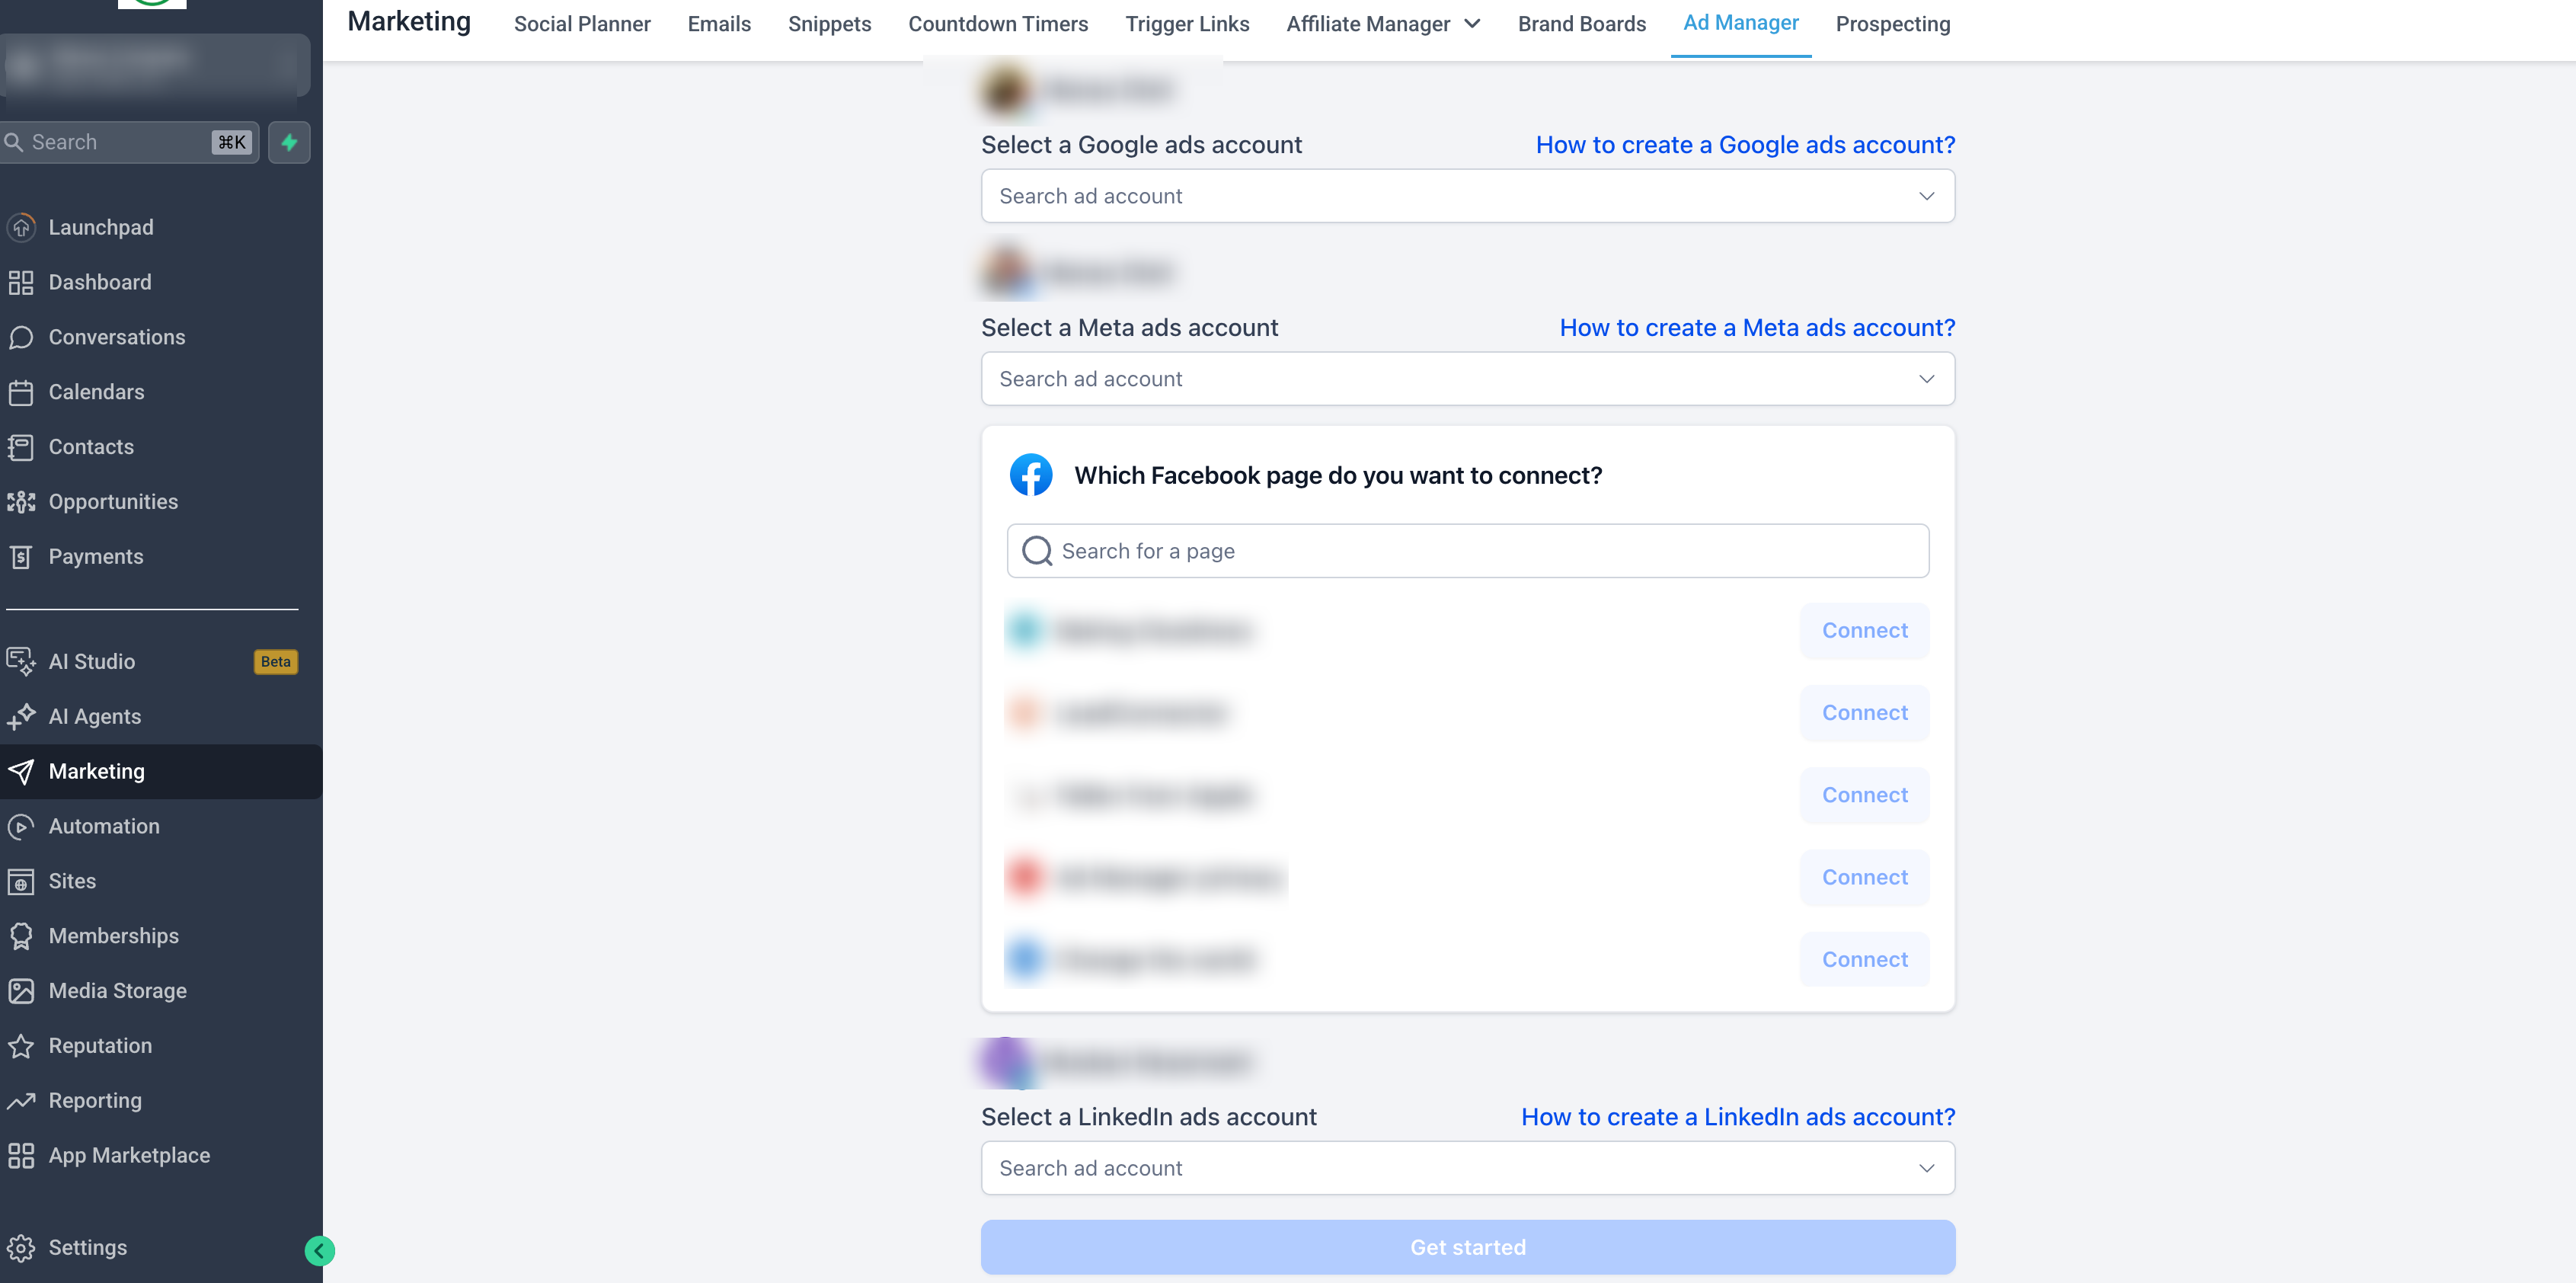Open 'How to create a Google ads account?' link

[1745, 145]
